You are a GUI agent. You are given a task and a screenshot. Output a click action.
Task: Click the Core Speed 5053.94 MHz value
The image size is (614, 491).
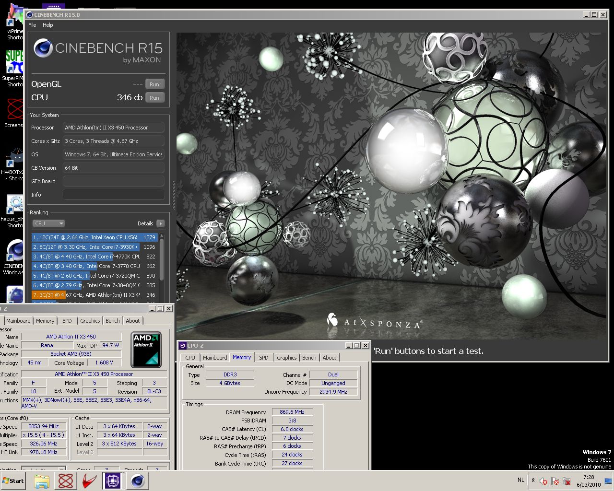click(44, 426)
